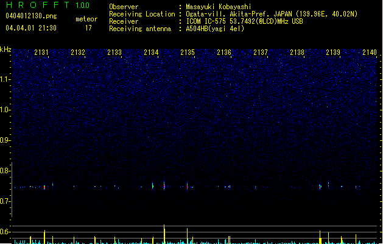Image resolution: width=383 pixels, height=244 pixels.
Task: Click the kHz axis unit label
Action: pos(5,49)
